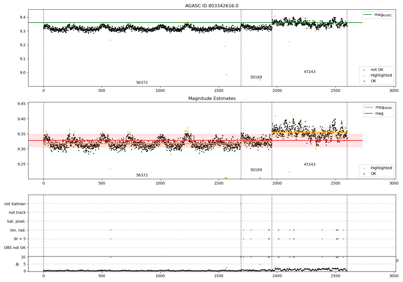Click the 9.35 y-axis tick label
This screenshot has height=282, width=403.
pos(21,134)
